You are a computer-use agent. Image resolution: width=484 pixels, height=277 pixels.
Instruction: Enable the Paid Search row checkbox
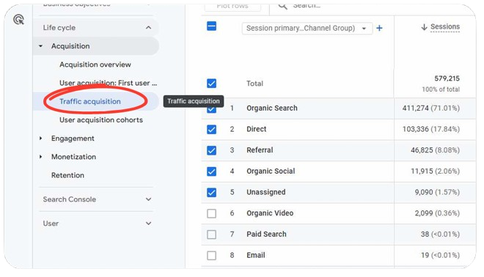211,234
